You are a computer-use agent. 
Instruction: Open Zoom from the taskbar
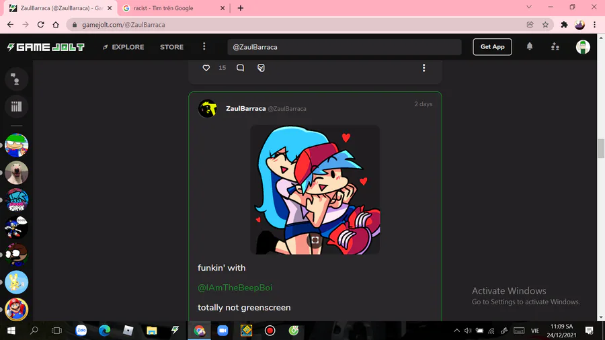(223, 331)
